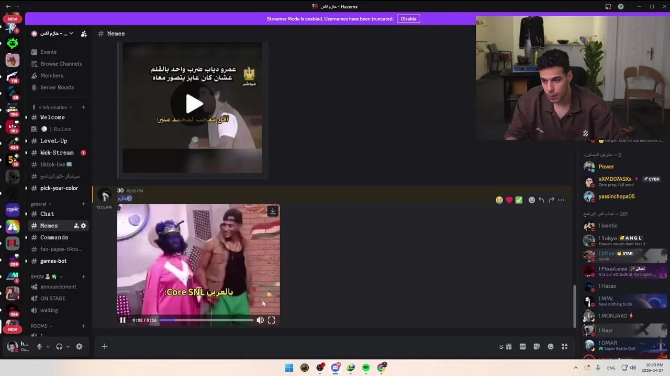Open member ! Hazex's profile
Viewport: 670px width, 376px height.
(x=624, y=286)
